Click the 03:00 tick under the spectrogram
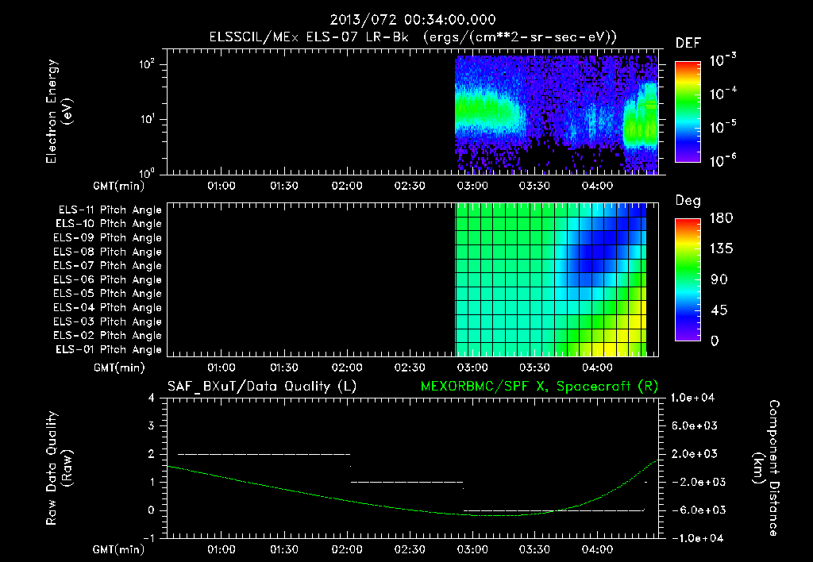The width and height of the screenshot is (813, 562). pos(472,186)
